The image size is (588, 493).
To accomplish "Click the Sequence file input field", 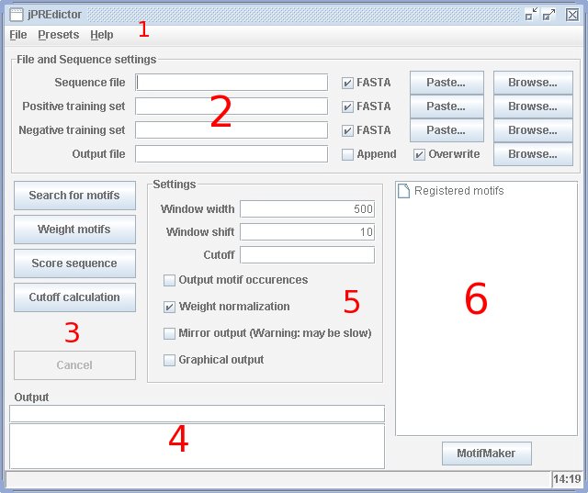I will point(232,83).
